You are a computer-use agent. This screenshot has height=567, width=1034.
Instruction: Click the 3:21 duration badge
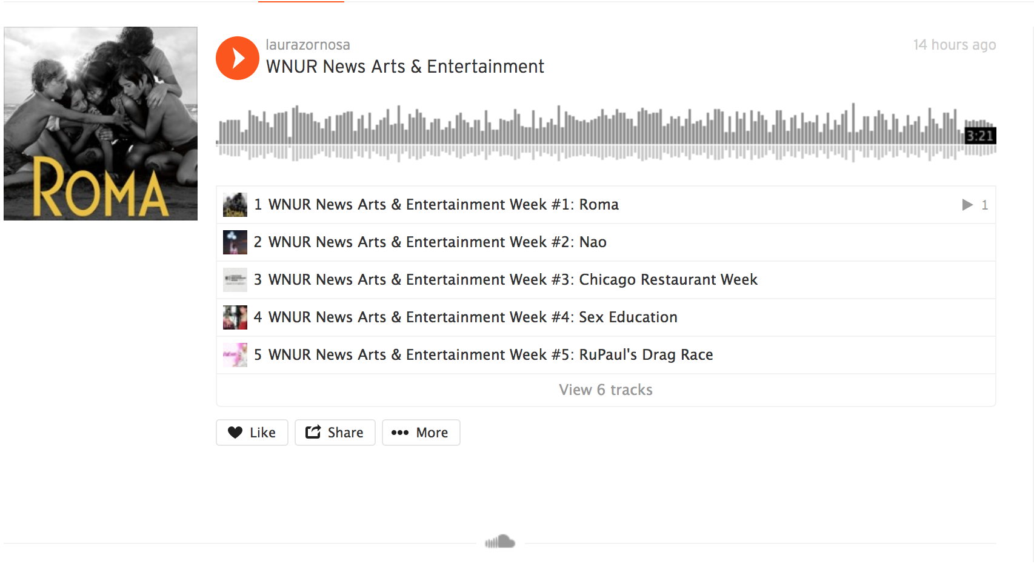pos(980,136)
